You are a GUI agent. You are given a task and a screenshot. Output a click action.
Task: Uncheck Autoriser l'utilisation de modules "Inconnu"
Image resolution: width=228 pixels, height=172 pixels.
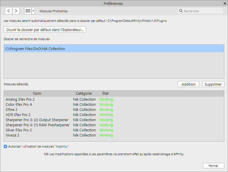(5, 146)
